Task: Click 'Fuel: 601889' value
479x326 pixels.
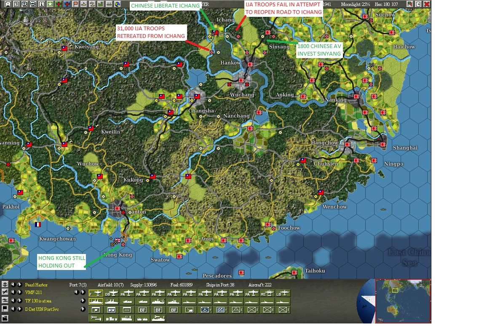Action: coord(182,285)
